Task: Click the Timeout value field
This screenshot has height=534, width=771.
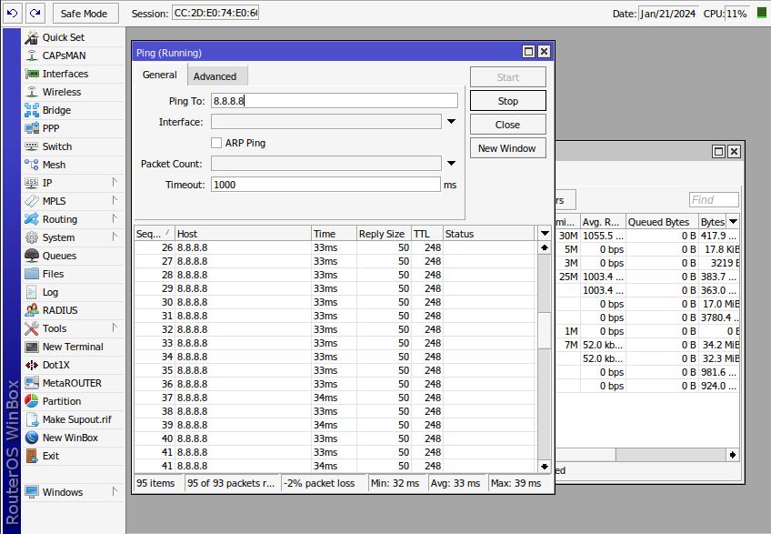Action: [325, 185]
